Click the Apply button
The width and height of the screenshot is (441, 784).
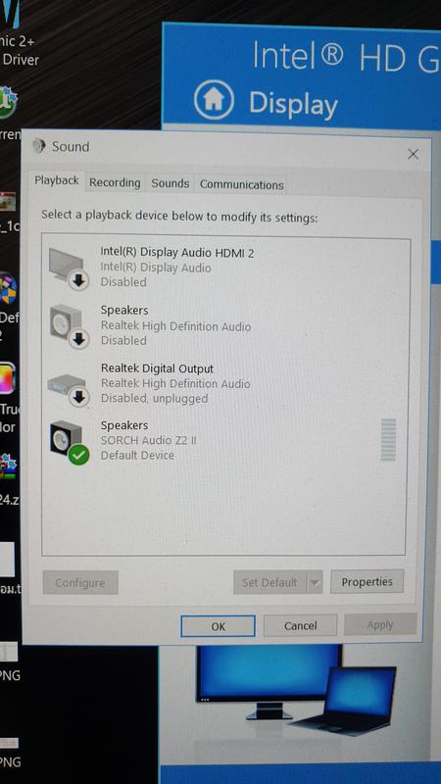click(380, 624)
